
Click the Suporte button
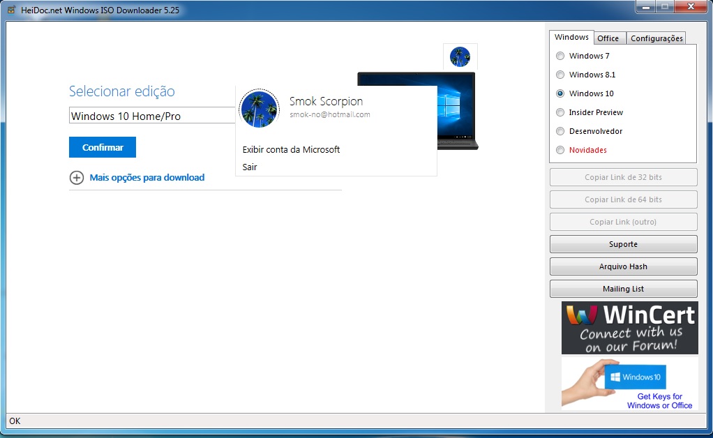[623, 244]
